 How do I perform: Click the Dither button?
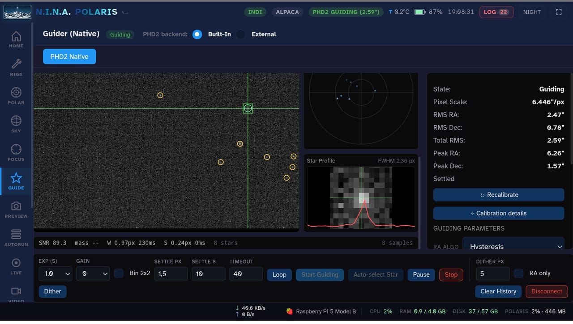tap(52, 291)
